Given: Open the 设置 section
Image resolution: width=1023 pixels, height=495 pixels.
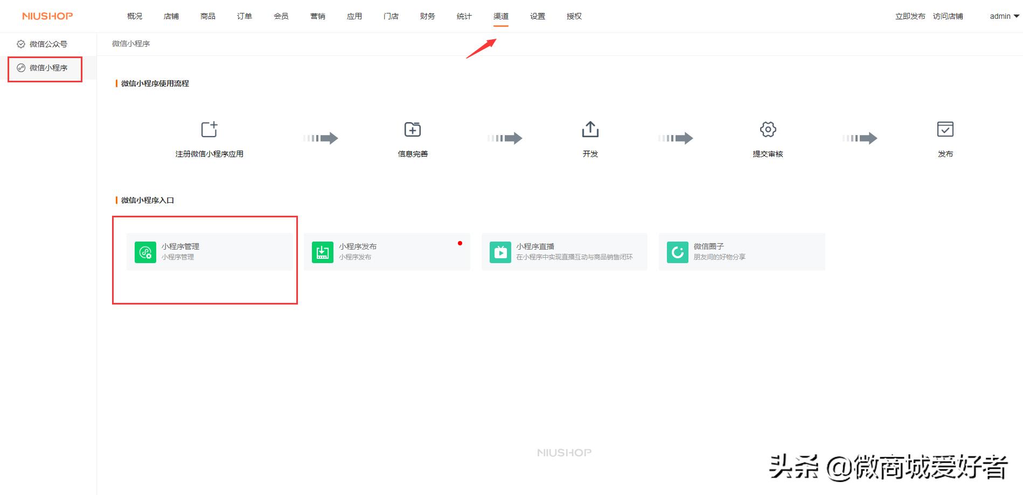Looking at the screenshot, I should click(537, 16).
